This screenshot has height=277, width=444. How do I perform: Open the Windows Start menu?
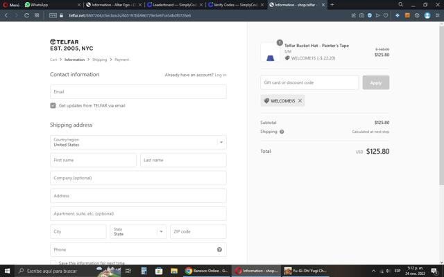(8, 271)
